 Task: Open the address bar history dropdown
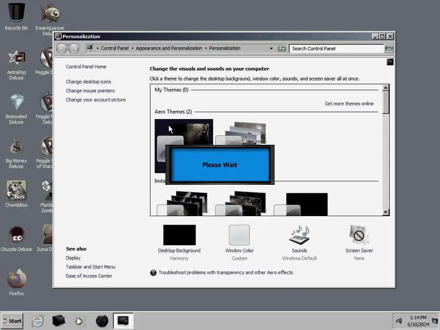tap(271, 48)
